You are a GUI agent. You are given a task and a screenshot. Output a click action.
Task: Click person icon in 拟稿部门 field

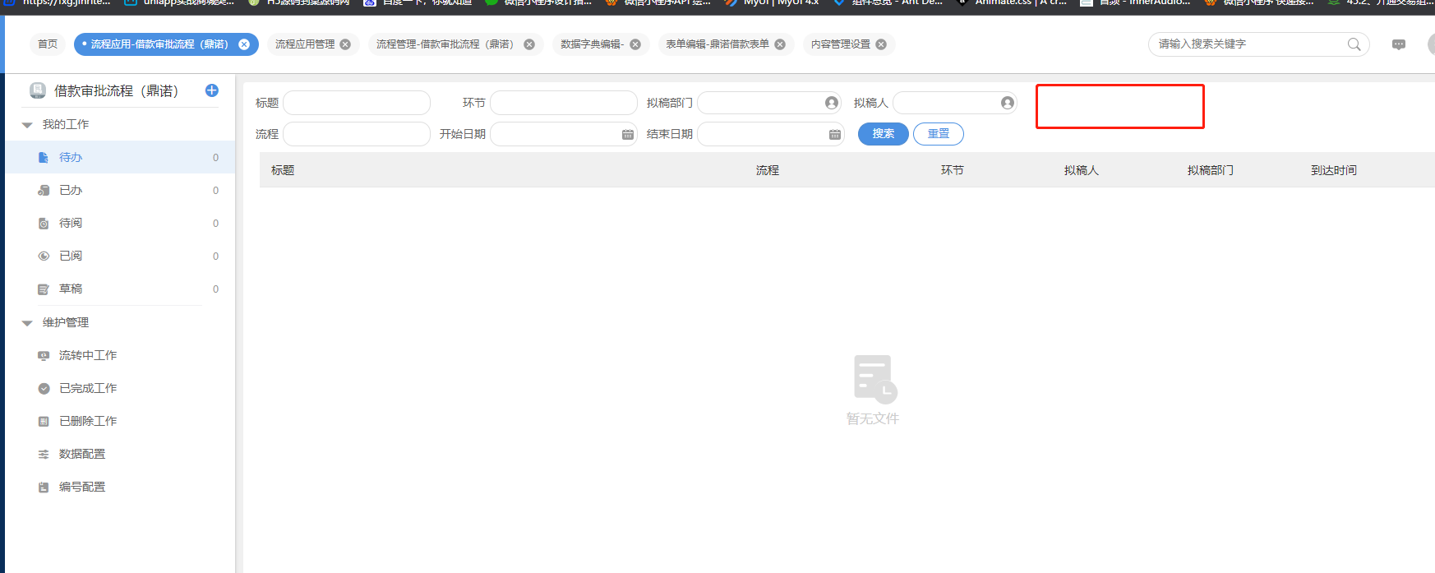(x=831, y=103)
